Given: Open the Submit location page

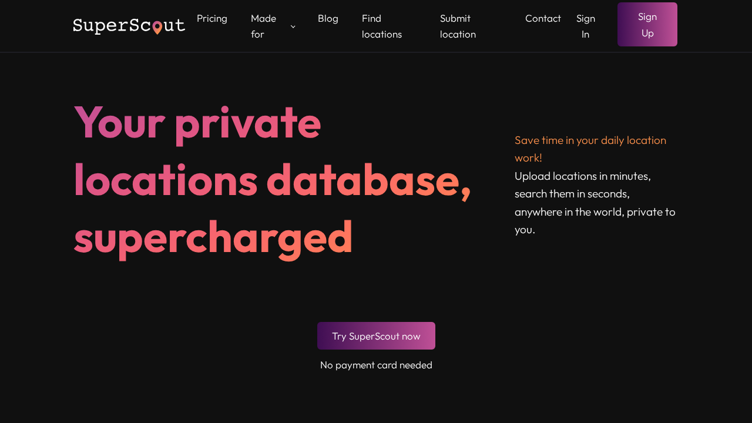Looking at the screenshot, I should pyautogui.click(x=458, y=26).
